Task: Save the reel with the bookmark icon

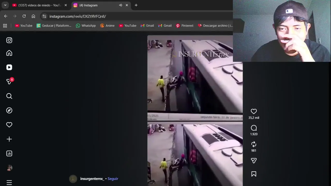Action: [x=254, y=174]
